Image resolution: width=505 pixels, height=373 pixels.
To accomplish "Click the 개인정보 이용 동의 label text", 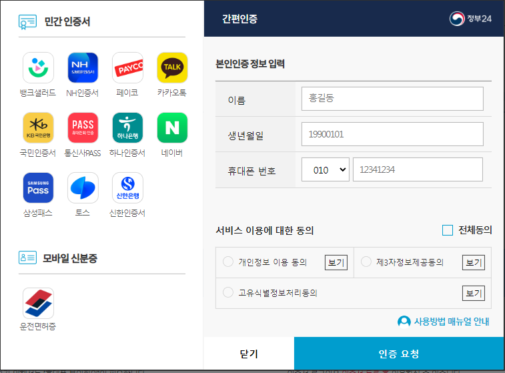I will click(x=272, y=262).
